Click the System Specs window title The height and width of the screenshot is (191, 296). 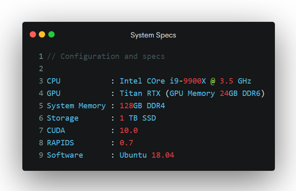[153, 35]
